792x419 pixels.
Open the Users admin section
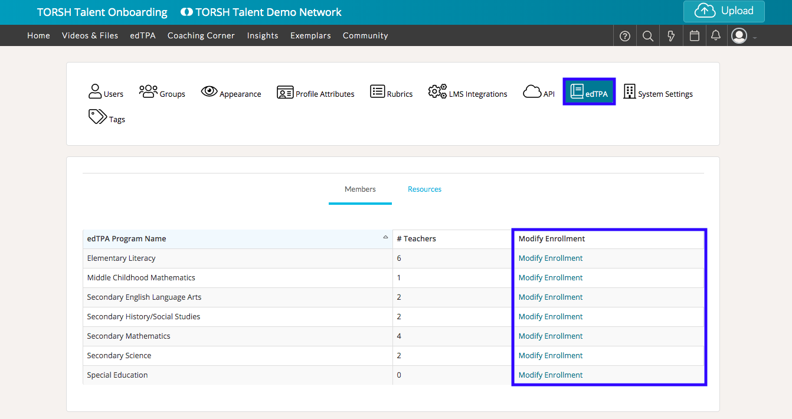point(106,93)
